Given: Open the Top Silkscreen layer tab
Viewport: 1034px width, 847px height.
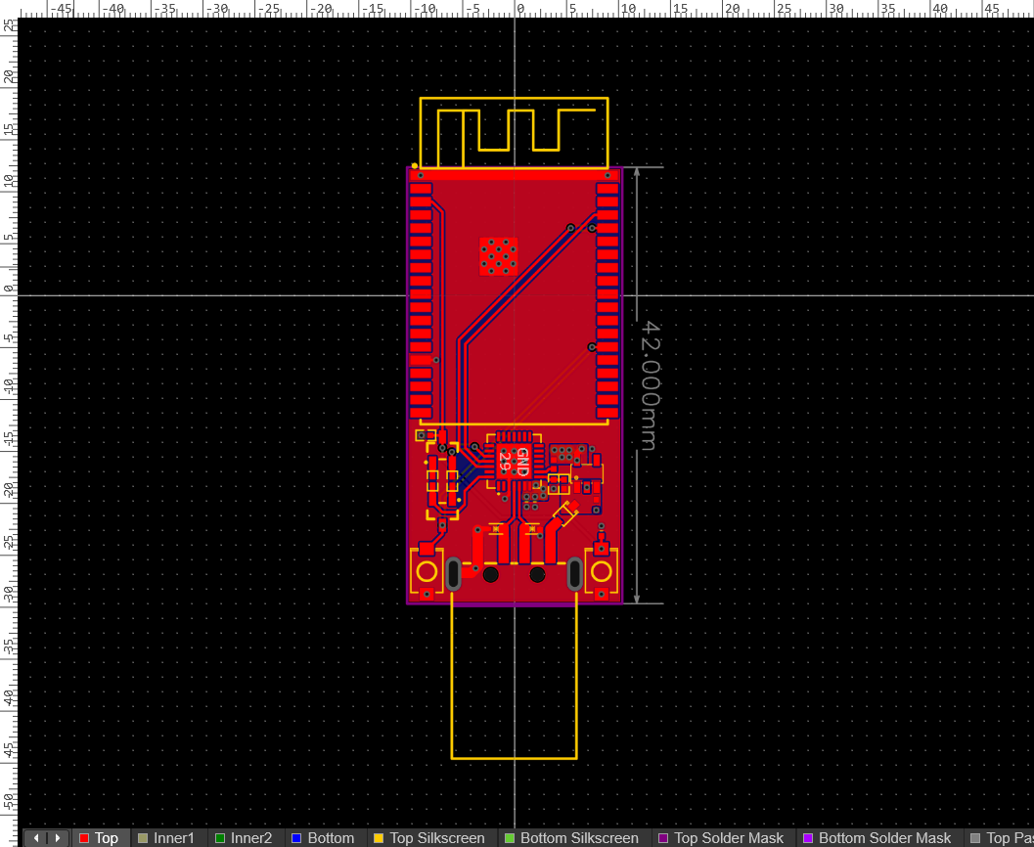Looking at the screenshot, I should coord(436,838).
